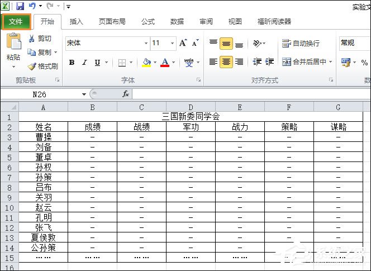This screenshot has width=371, height=271.
Task: Select the cell containing 曹操
Action: pyautogui.click(x=44, y=137)
